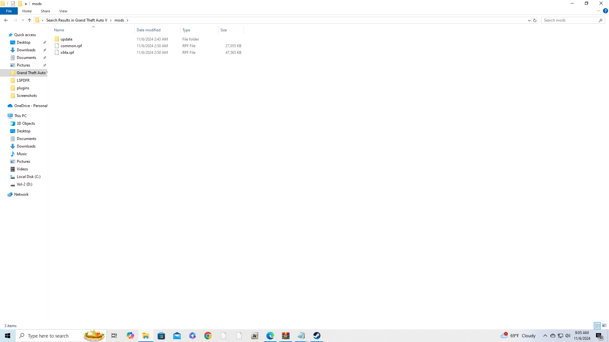Switch to details view layout
This screenshot has width=609, height=342.
point(597,326)
